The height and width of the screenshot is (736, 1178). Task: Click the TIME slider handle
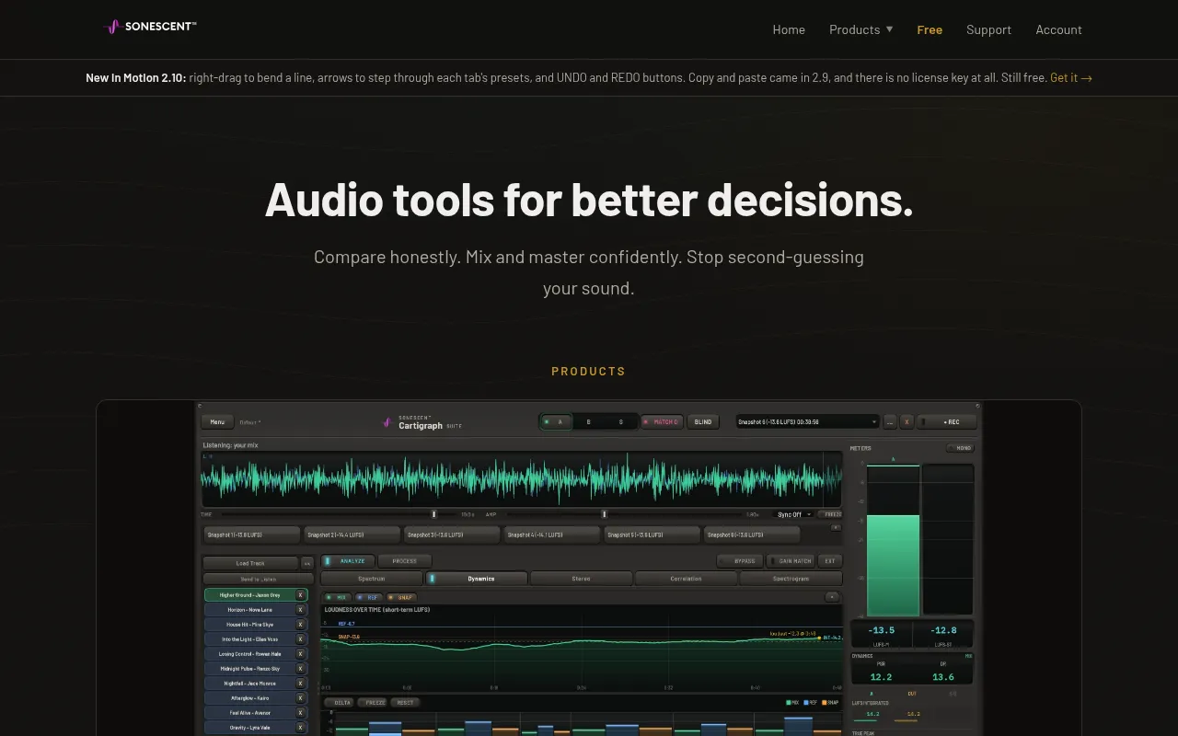434,514
